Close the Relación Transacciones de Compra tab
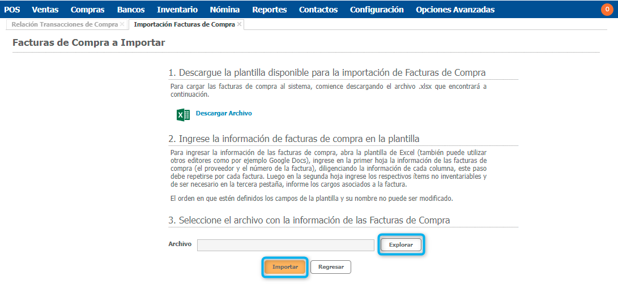The image size is (618, 284). (x=122, y=24)
